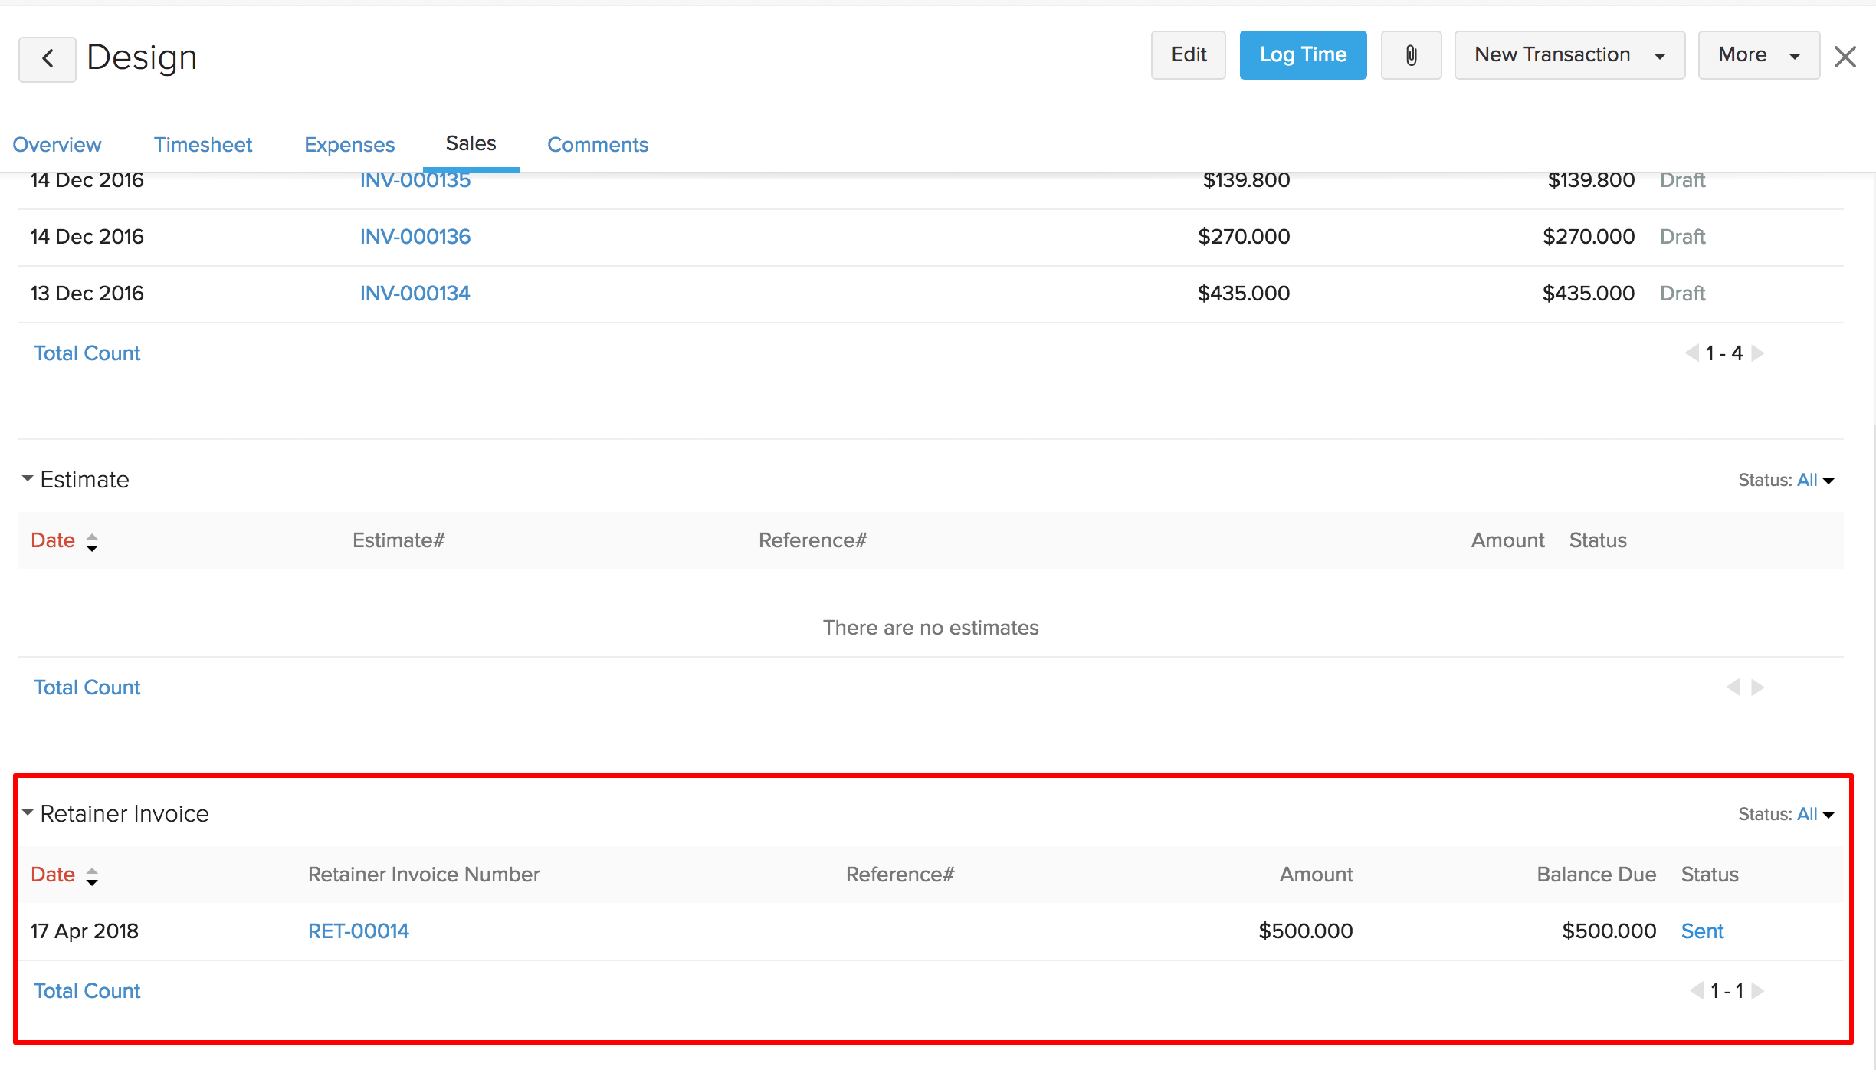Viewport: 1876px width, 1070px height.
Task: Collapse the Retainer Invoice section
Action: pyautogui.click(x=28, y=813)
